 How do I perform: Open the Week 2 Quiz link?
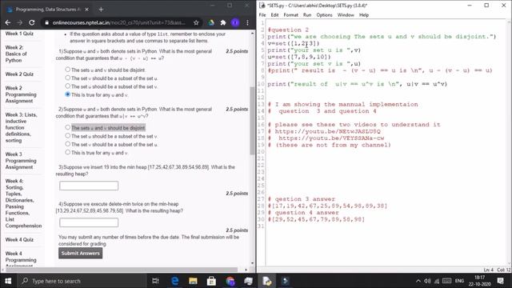(19, 74)
